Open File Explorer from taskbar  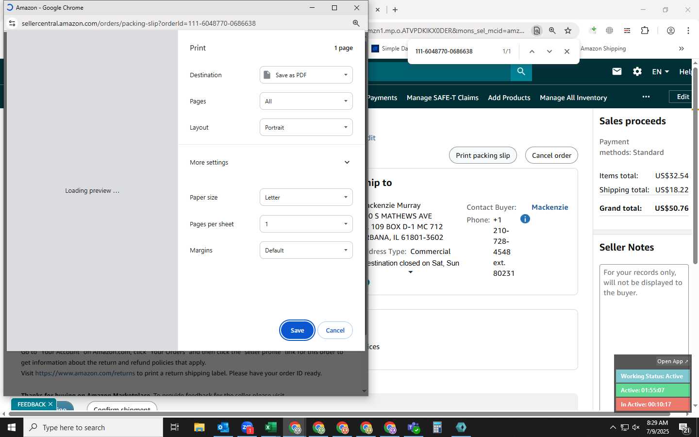200,427
